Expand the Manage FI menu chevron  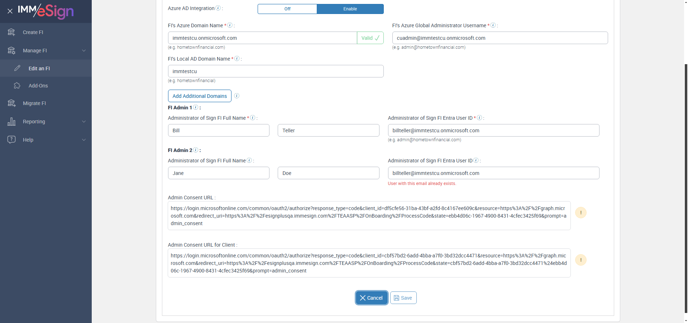tap(84, 51)
